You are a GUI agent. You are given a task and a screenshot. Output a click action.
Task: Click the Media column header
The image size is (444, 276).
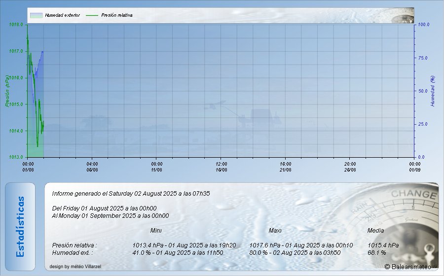tap(375, 231)
